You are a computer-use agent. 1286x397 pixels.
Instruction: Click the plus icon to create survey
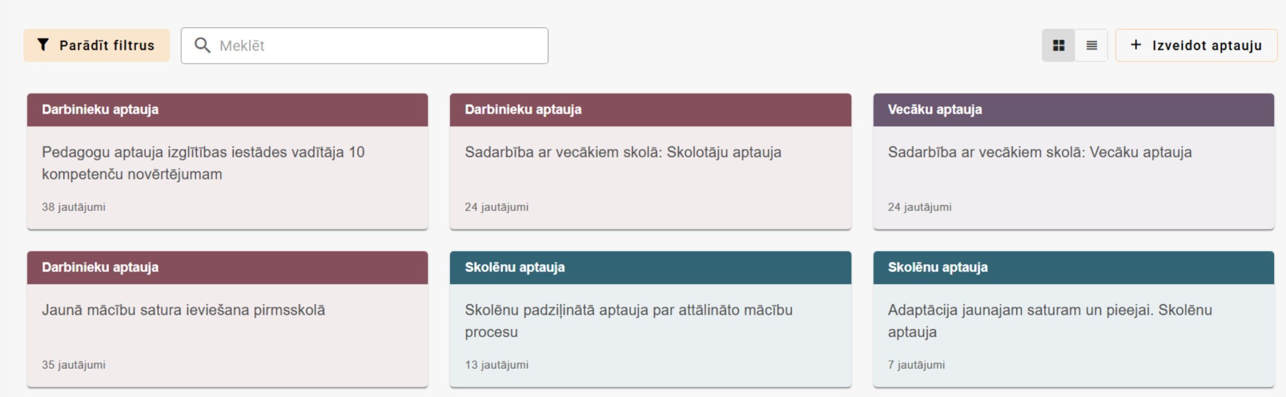(x=1135, y=45)
